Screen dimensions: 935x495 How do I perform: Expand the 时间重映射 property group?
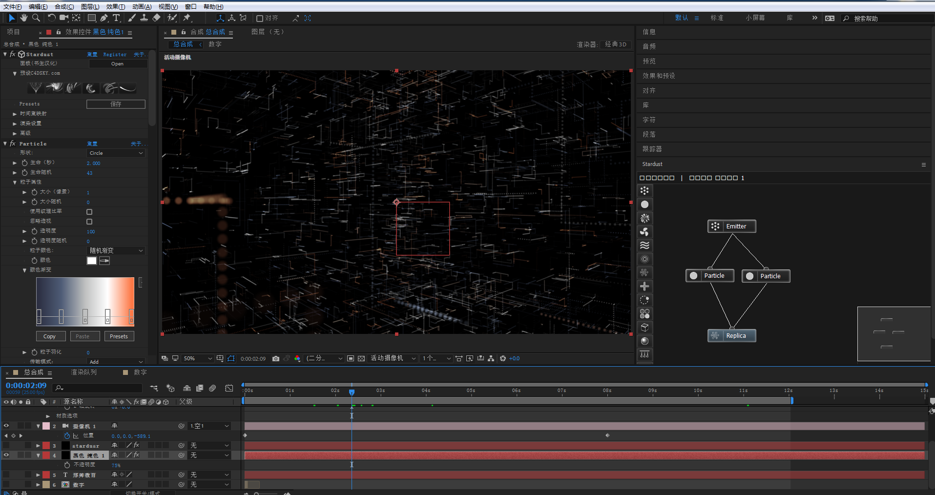[x=15, y=114]
